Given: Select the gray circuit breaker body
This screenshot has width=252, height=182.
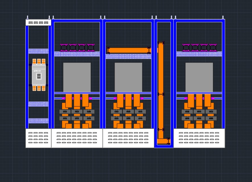Looking at the screenshot, I should (39, 75).
